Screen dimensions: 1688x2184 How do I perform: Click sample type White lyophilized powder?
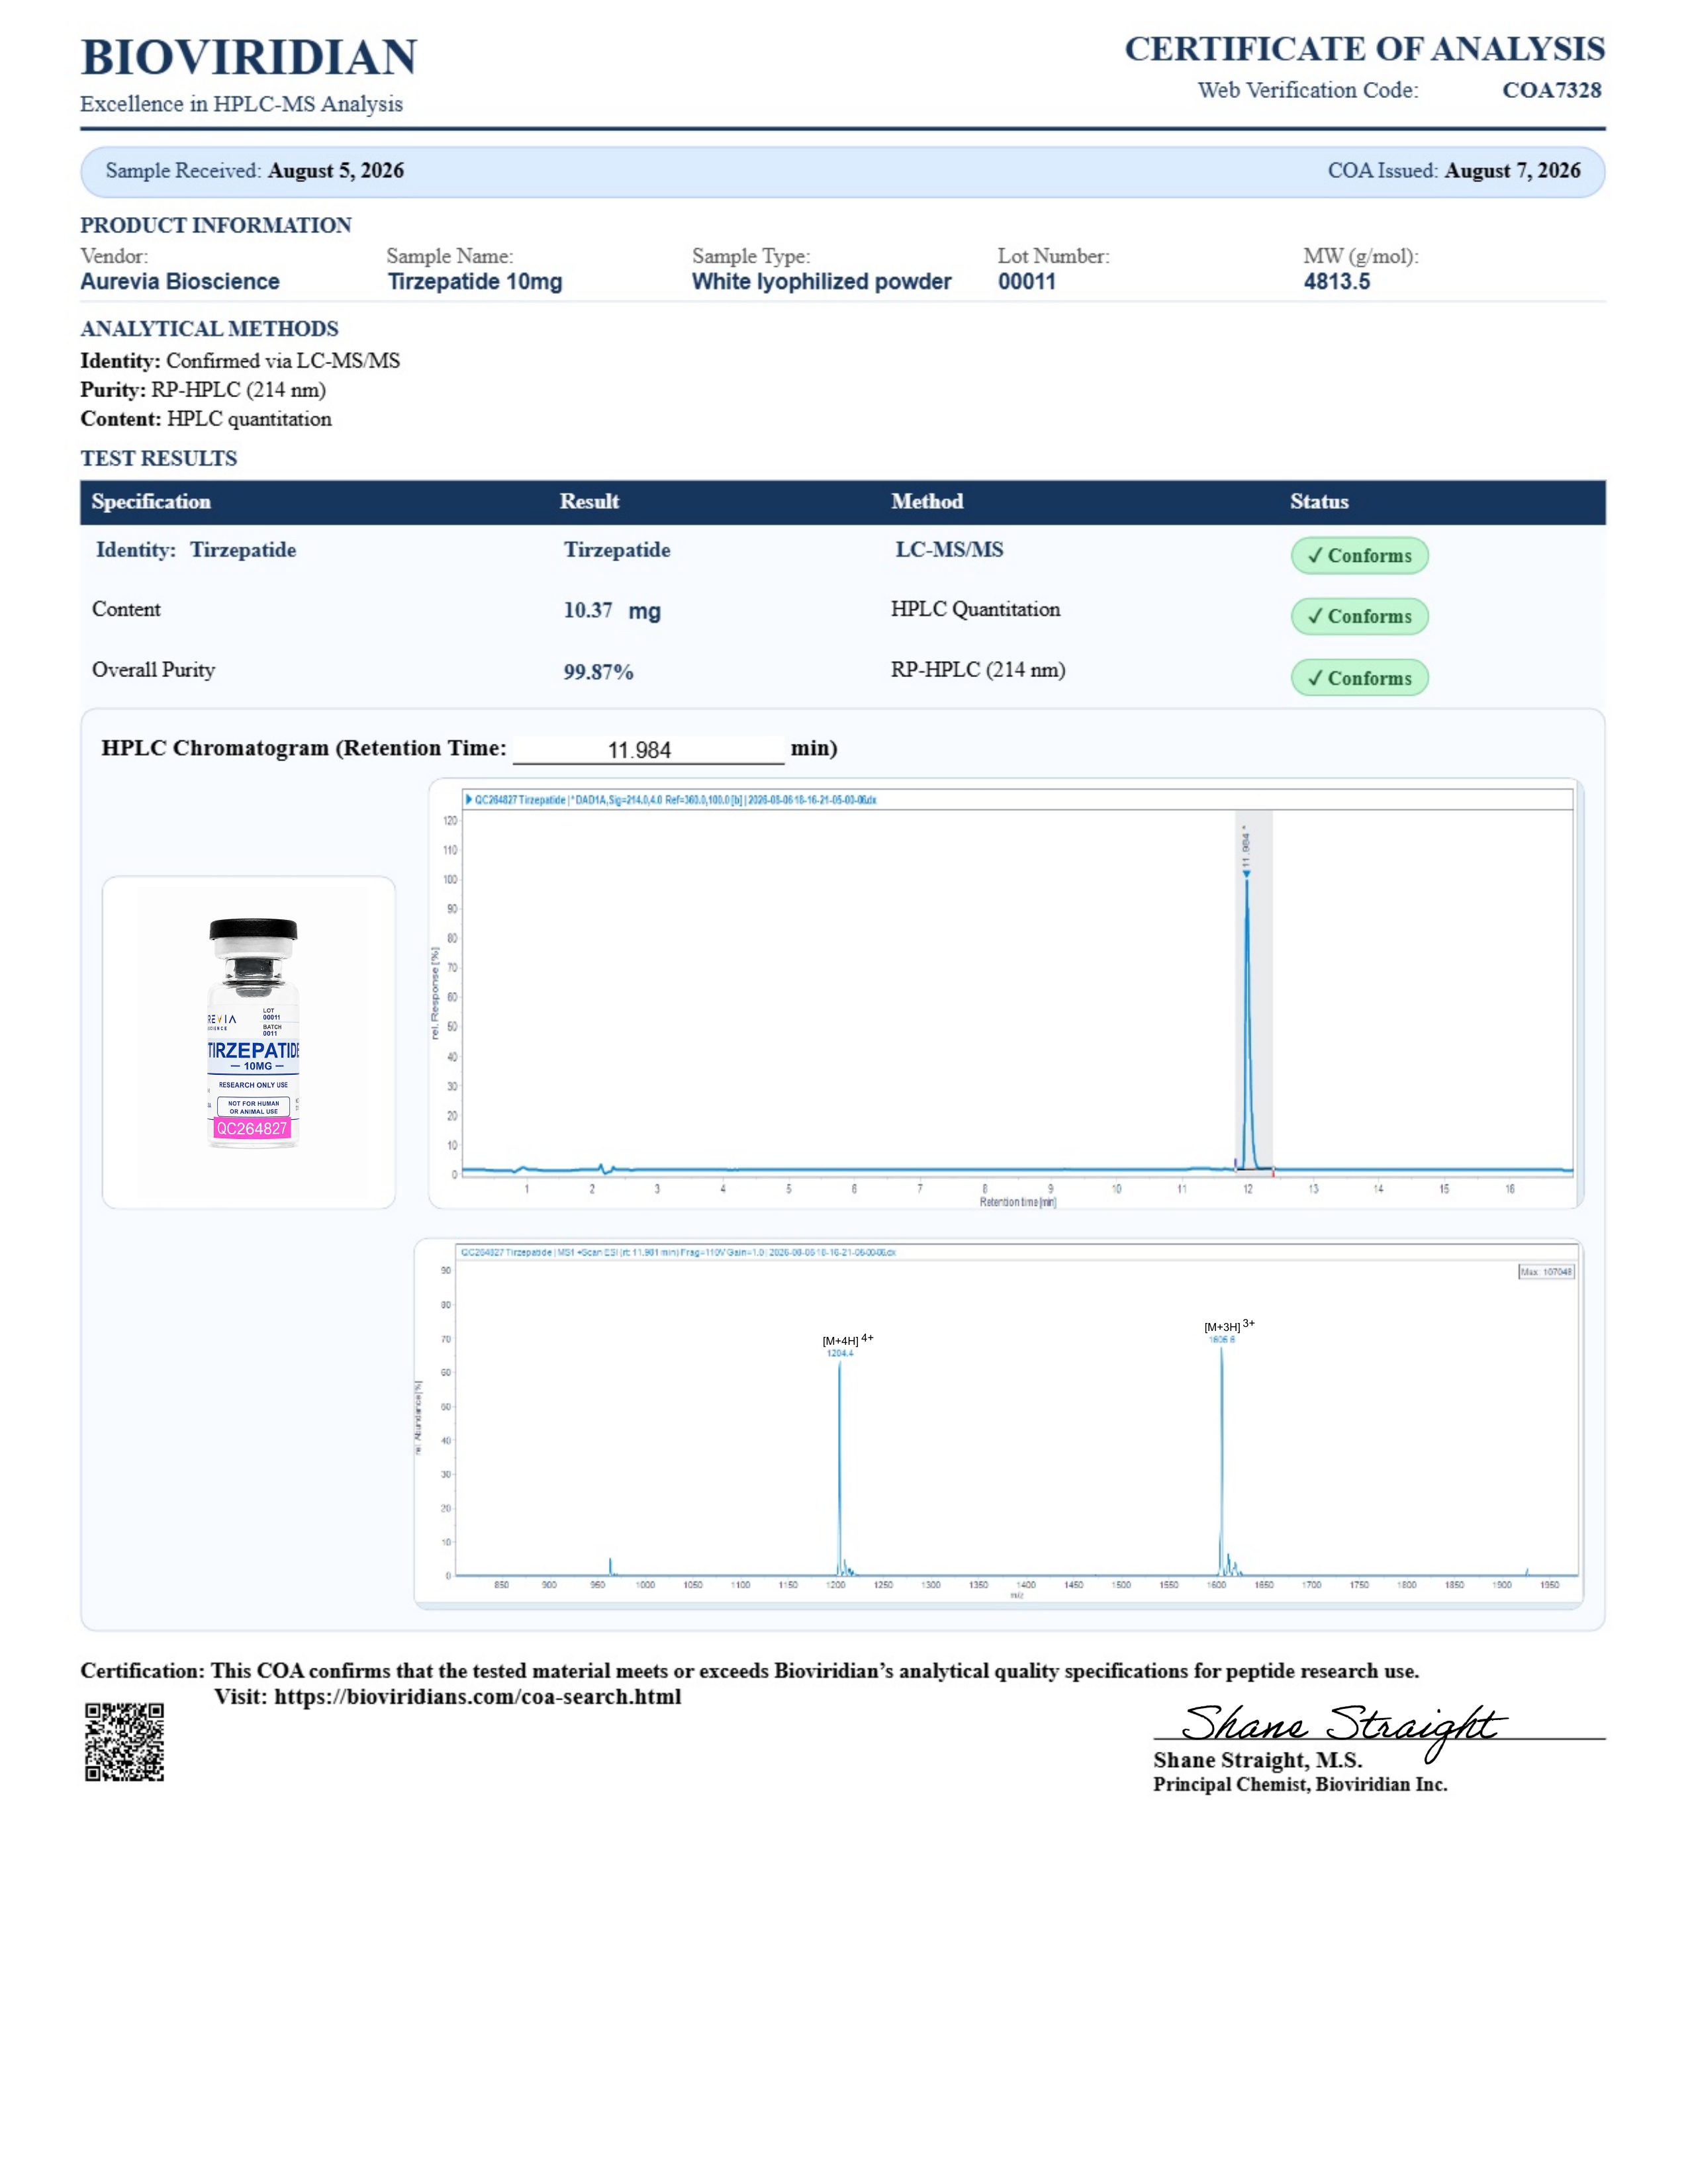coord(822,282)
